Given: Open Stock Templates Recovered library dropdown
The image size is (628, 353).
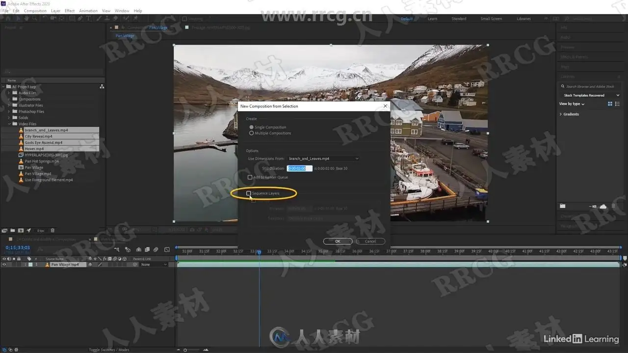Looking at the screenshot, I should coord(590,95).
